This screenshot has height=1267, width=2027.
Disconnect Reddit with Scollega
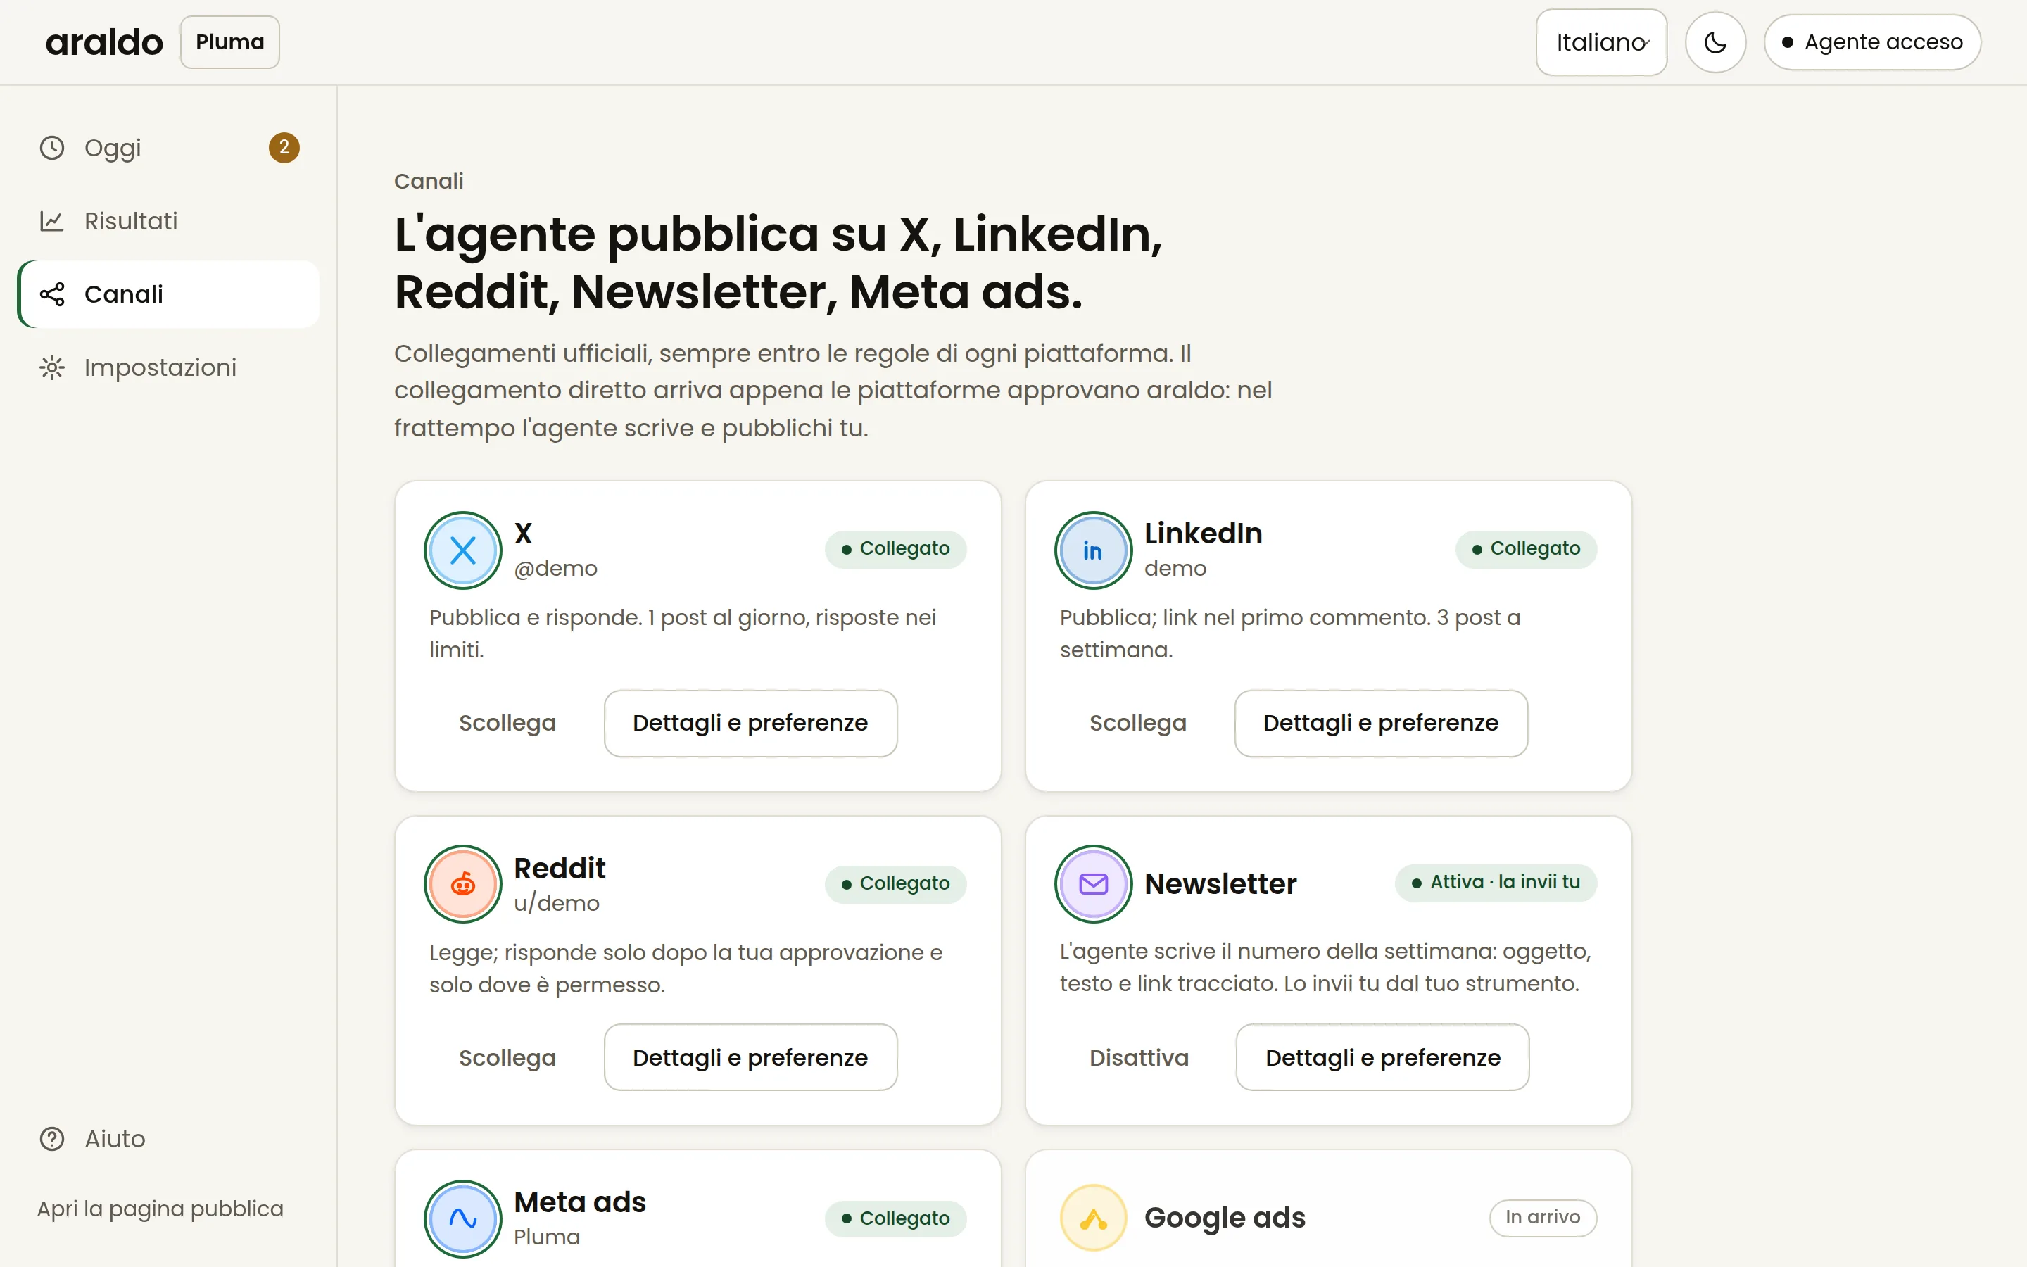tap(507, 1057)
